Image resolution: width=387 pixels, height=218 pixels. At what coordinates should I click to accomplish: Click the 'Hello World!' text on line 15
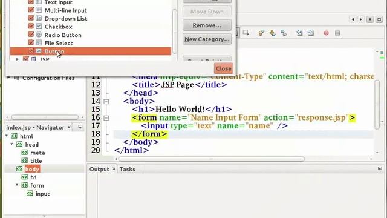point(180,109)
